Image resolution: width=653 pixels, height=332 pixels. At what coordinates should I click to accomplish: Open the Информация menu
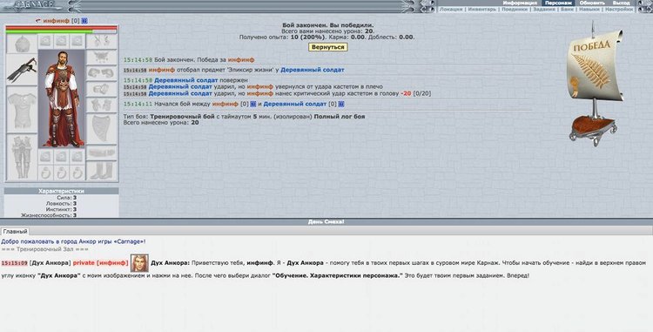[x=519, y=3]
